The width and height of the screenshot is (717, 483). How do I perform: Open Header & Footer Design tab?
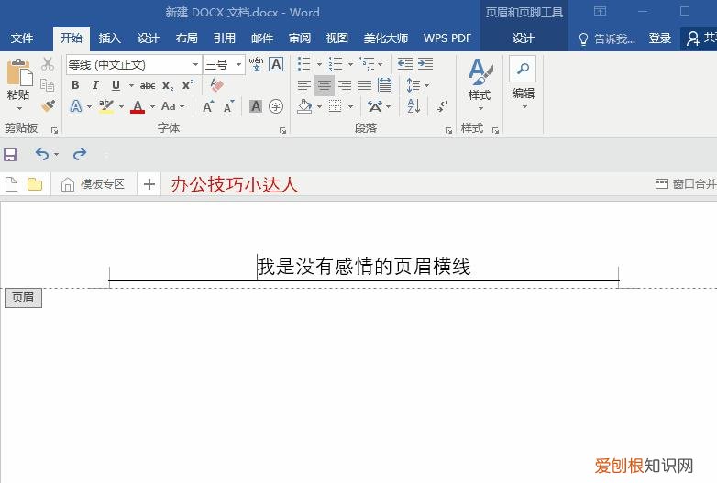[x=524, y=38]
